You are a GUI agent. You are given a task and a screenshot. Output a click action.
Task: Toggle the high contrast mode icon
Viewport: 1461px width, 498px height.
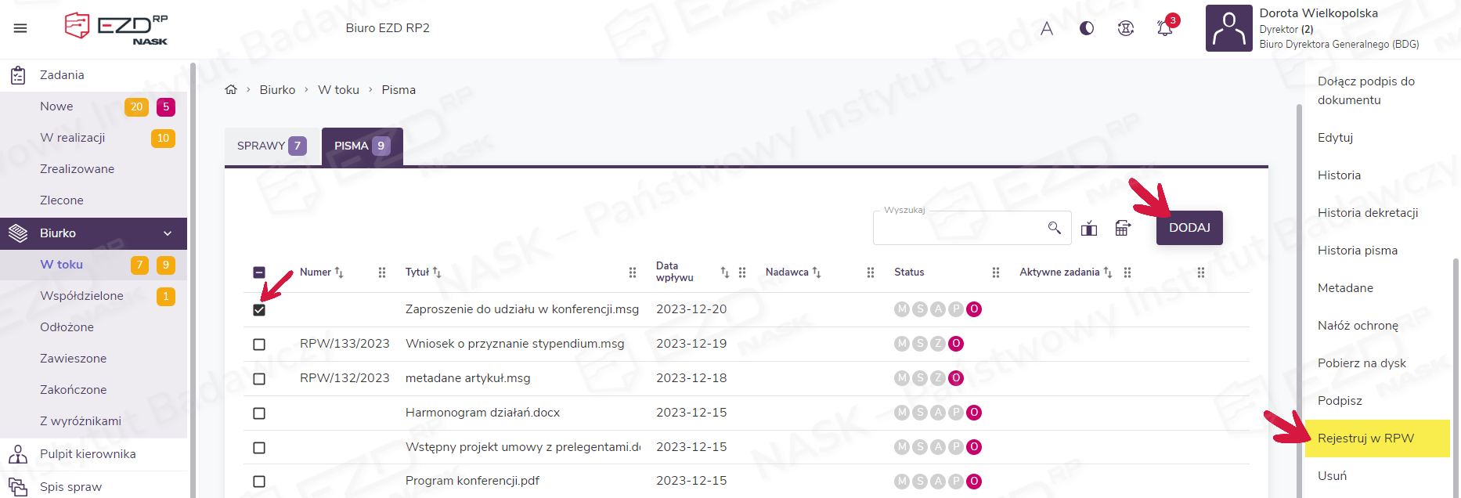coord(1087,28)
